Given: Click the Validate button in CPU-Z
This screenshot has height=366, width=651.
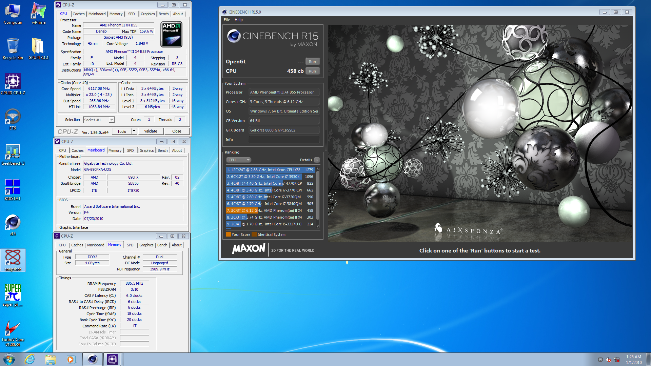Looking at the screenshot, I should [x=151, y=131].
